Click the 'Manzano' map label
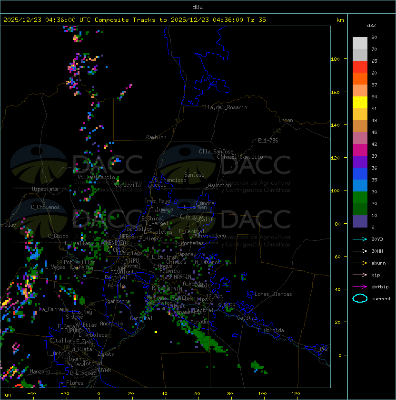 (40, 371)
